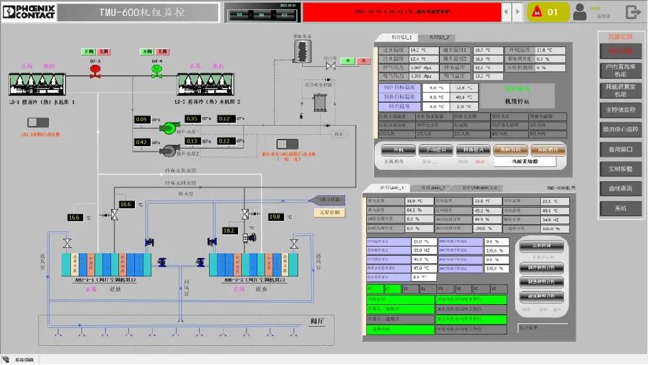This screenshot has width=648, height=365.
Task: Select the green DF-4 valve symbol
Action: coord(157,71)
